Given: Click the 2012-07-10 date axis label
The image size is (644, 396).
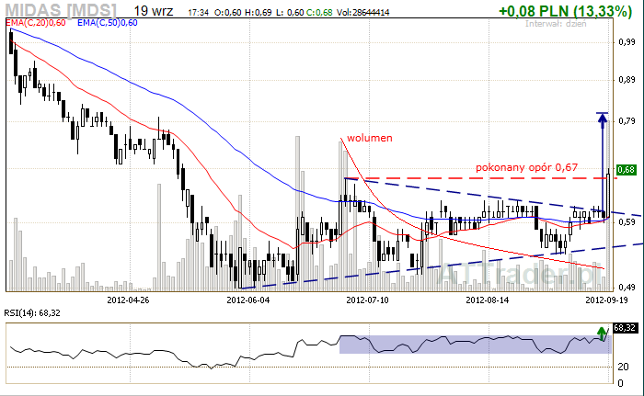Looking at the screenshot, I should pyautogui.click(x=367, y=300).
